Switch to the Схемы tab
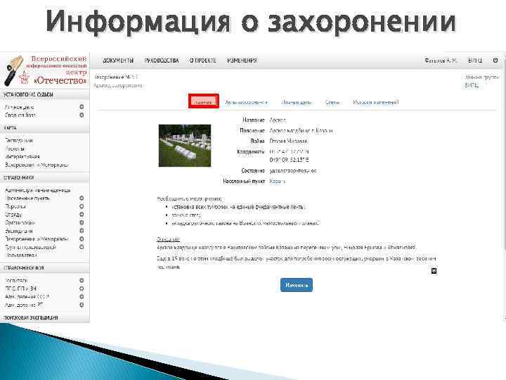 coord(332,103)
